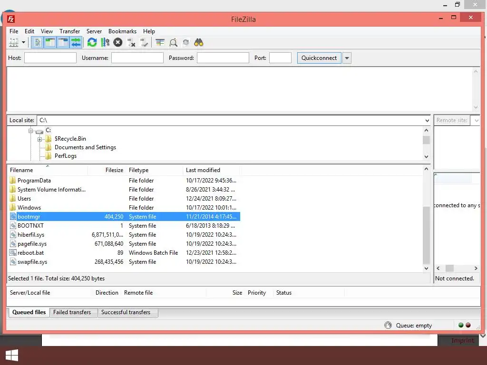Click the Host input field
The height and width of the screenshot is (365, 487).
pyautogui.click(x=50, y=58)
